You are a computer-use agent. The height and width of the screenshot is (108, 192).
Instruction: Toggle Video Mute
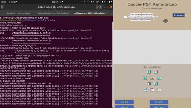[x=143, y=17]
